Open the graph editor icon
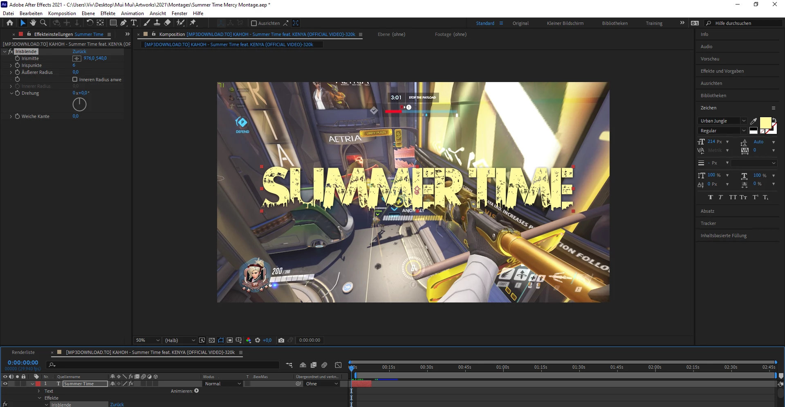This screenshot has width=785, height=407. pyautogui.click(x=338, y=365)
